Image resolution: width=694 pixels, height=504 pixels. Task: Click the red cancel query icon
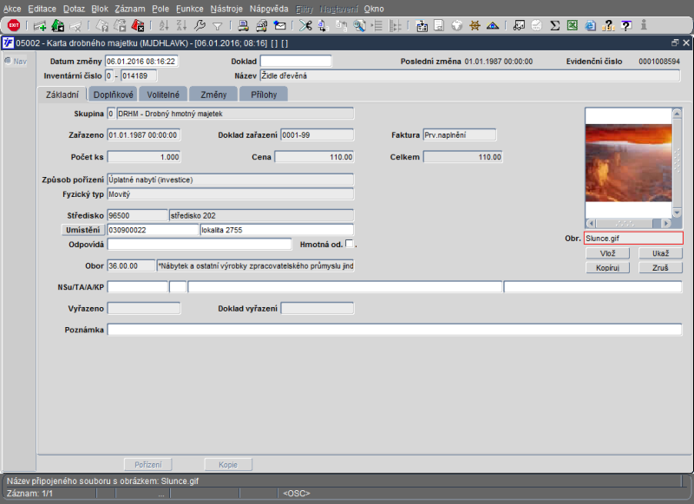[x=138, y=26]
